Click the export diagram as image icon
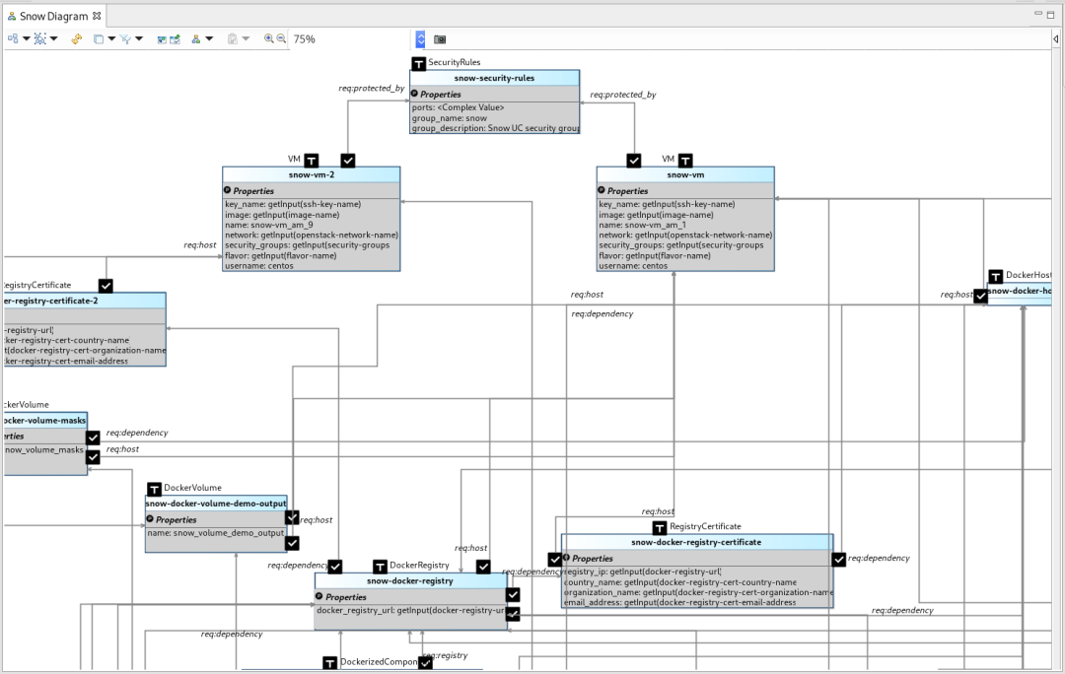 [x=161, y=38]
